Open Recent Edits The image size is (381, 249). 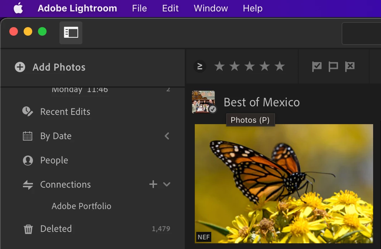pos(65,112)
